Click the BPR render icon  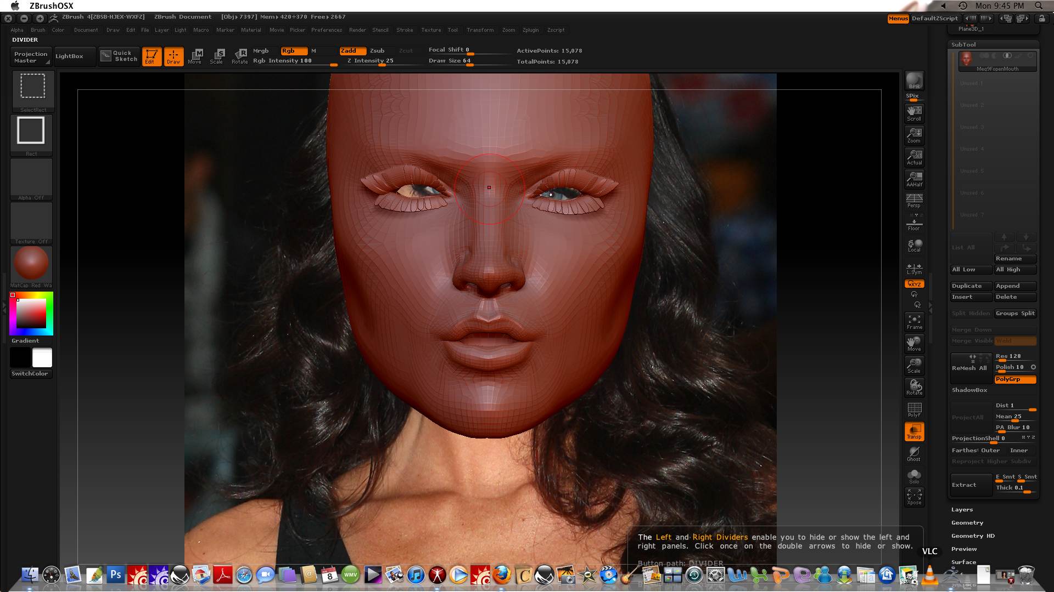click(914, 81)
